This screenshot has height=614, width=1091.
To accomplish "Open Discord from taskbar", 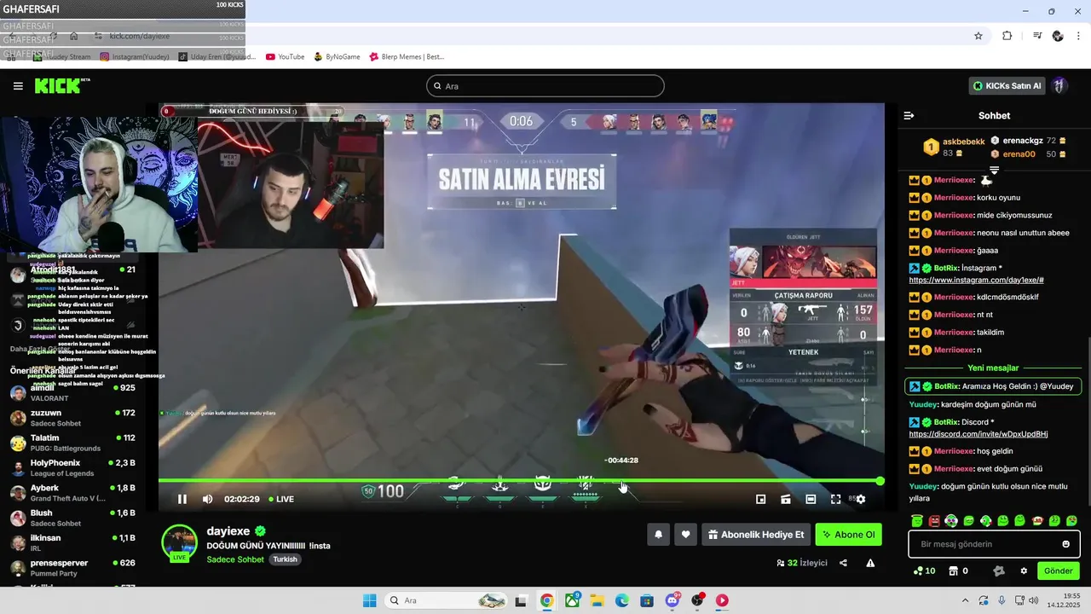I will (672, 600).
